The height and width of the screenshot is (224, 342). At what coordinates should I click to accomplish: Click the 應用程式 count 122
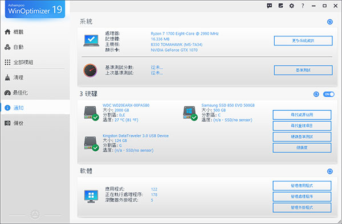coord(154,189)
